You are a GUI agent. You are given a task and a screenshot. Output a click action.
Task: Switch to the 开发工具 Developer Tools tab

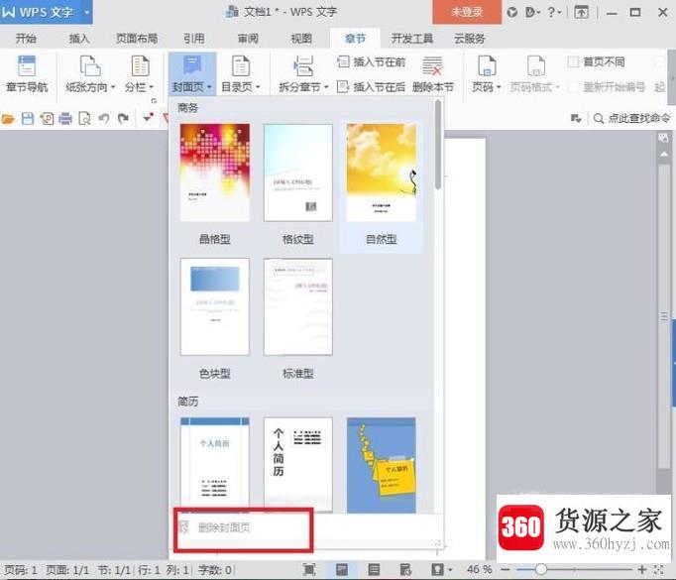pos(411,39)
